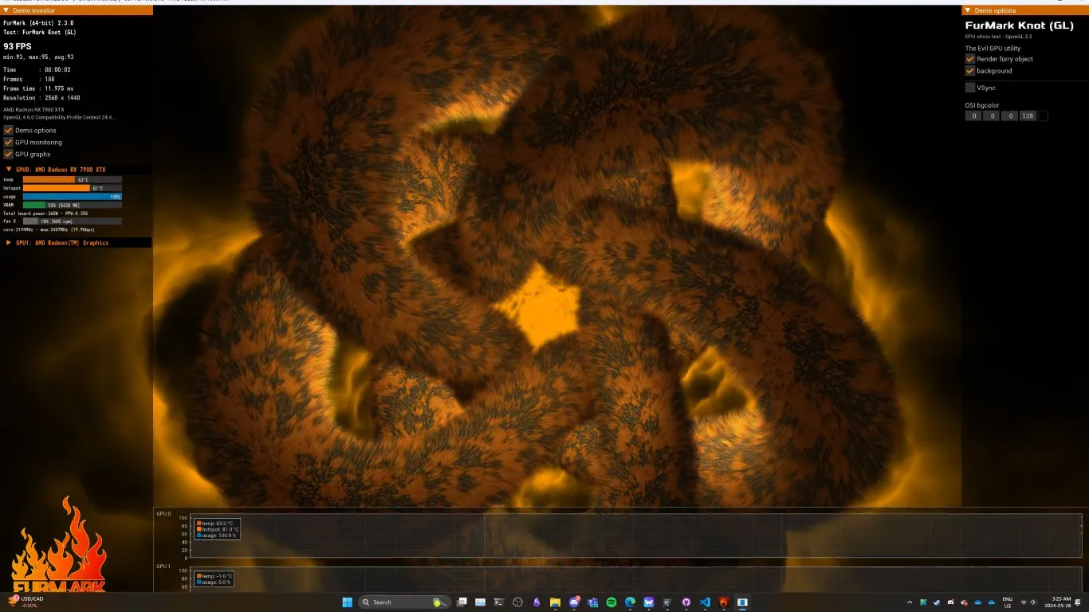Click the clock to open the notification panel

[x=1058, y=602]
